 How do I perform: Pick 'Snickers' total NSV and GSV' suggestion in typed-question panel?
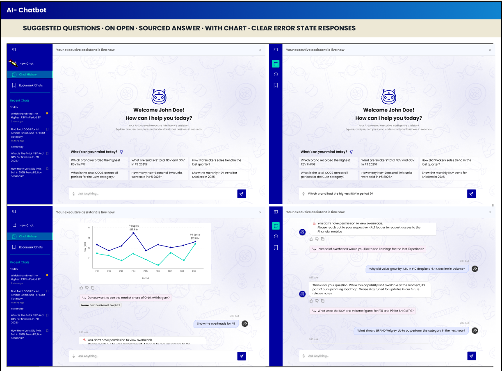389,162
